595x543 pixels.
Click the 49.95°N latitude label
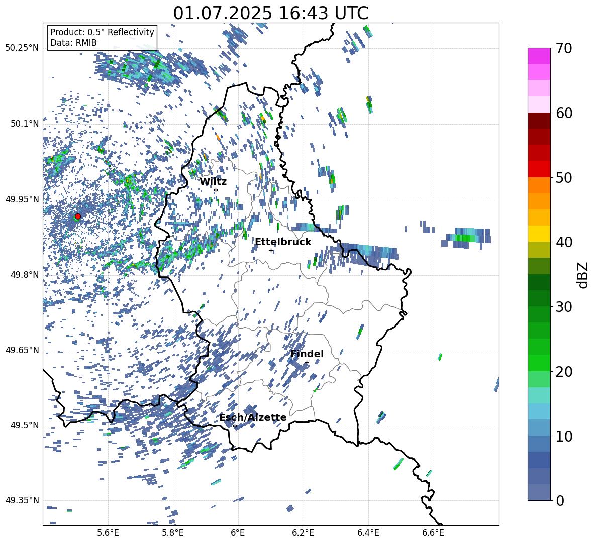(22, 199)
